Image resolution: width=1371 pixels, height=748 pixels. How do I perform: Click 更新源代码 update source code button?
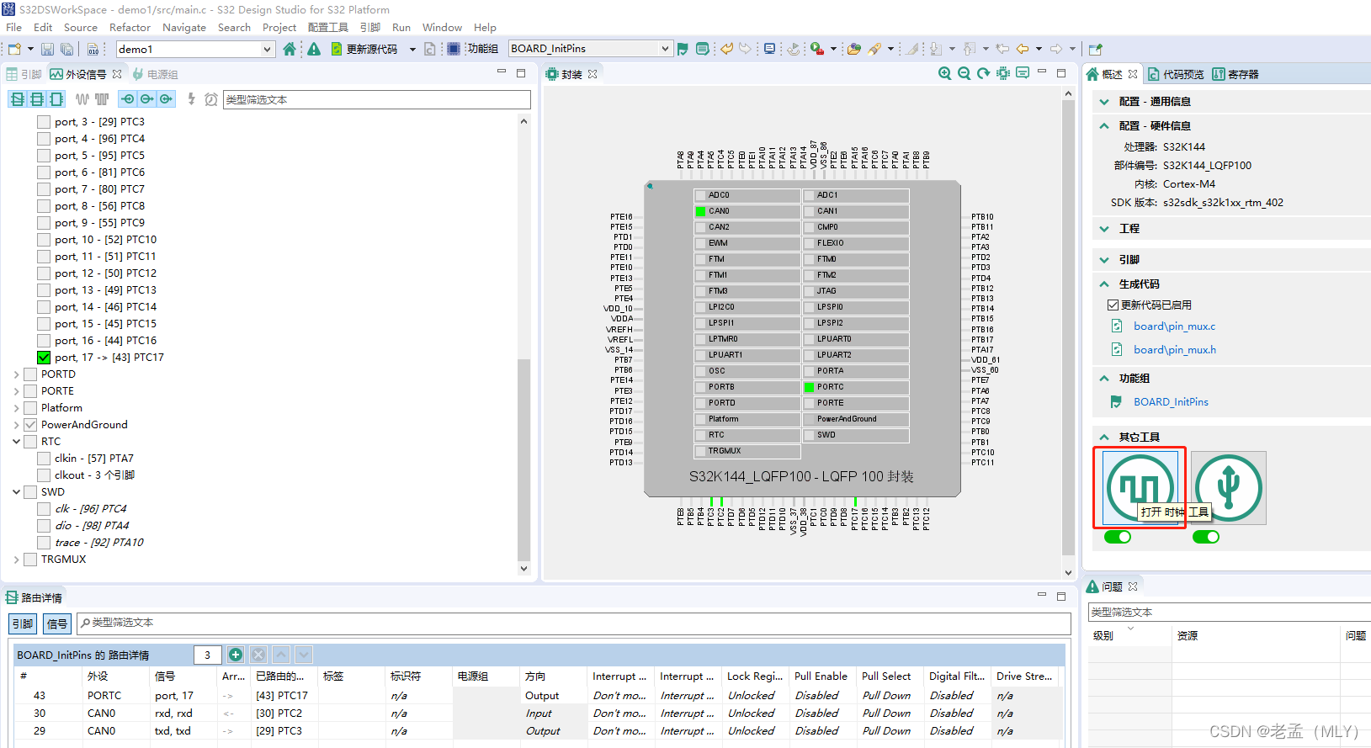coord(364,49)
